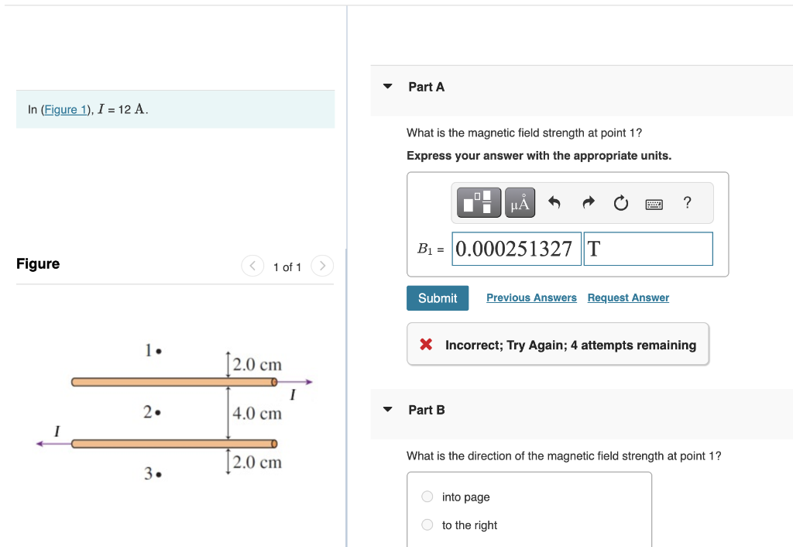Click the 'Figure' heading label

pyautogui.click(x=38, y=264)
